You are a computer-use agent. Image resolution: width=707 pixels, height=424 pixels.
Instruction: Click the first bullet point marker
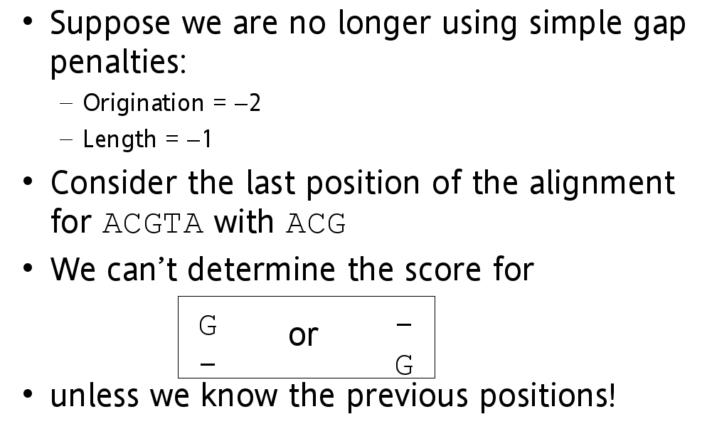point(28,21)
